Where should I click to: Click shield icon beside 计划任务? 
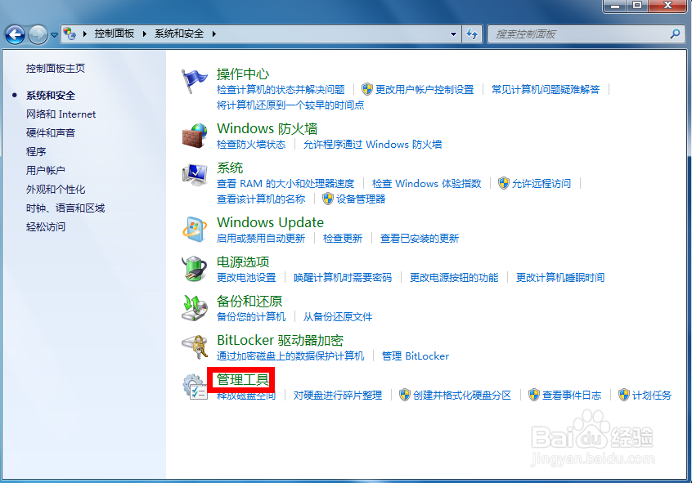coord(624,395)
